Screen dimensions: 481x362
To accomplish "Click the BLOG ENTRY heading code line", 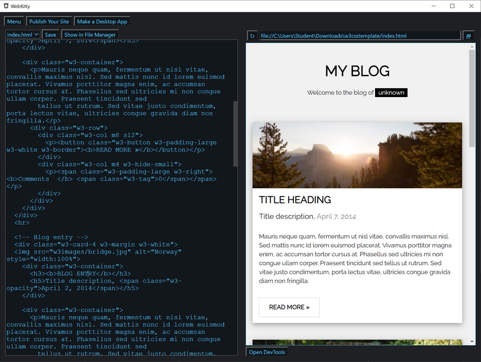I will [80, 274].
